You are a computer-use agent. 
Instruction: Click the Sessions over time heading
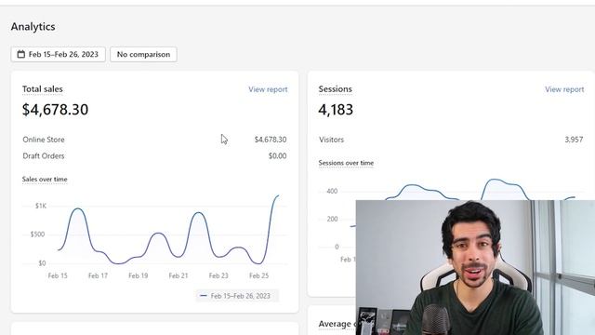346,163
